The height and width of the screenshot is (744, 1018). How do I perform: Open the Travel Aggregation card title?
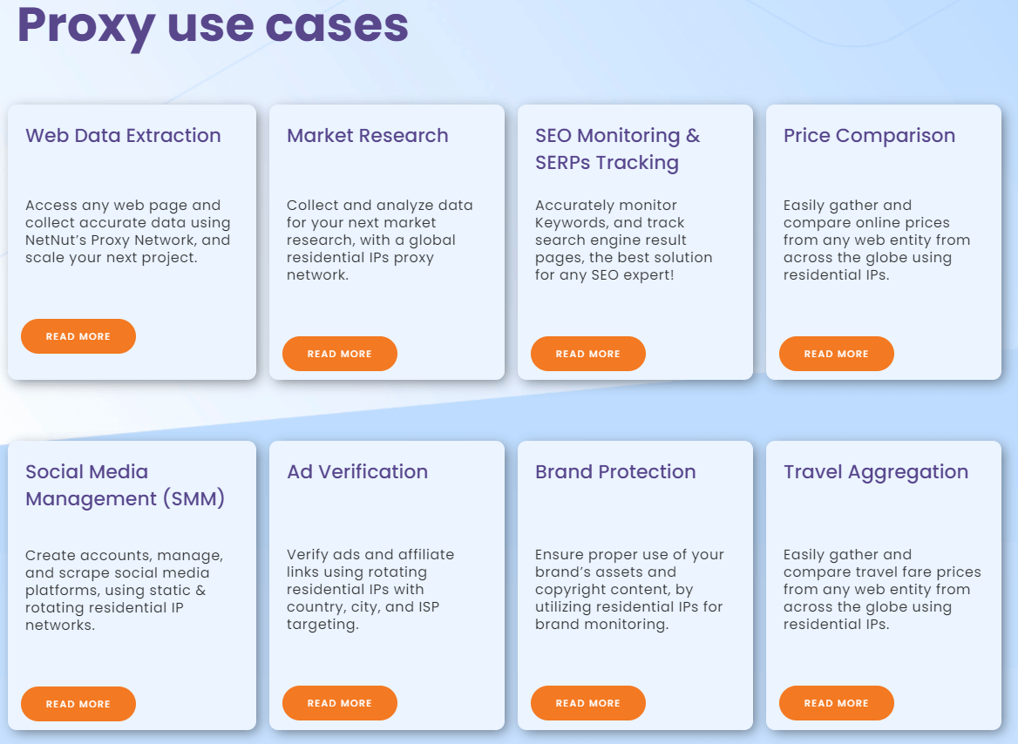(876, 472)
